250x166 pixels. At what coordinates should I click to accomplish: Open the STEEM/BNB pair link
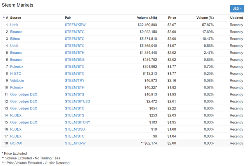(75, 60)
